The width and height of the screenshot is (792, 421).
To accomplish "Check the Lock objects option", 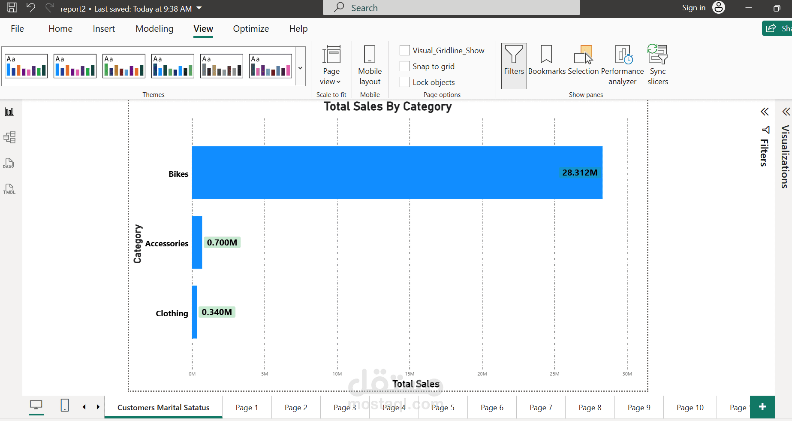I will [x=405, y=82].
